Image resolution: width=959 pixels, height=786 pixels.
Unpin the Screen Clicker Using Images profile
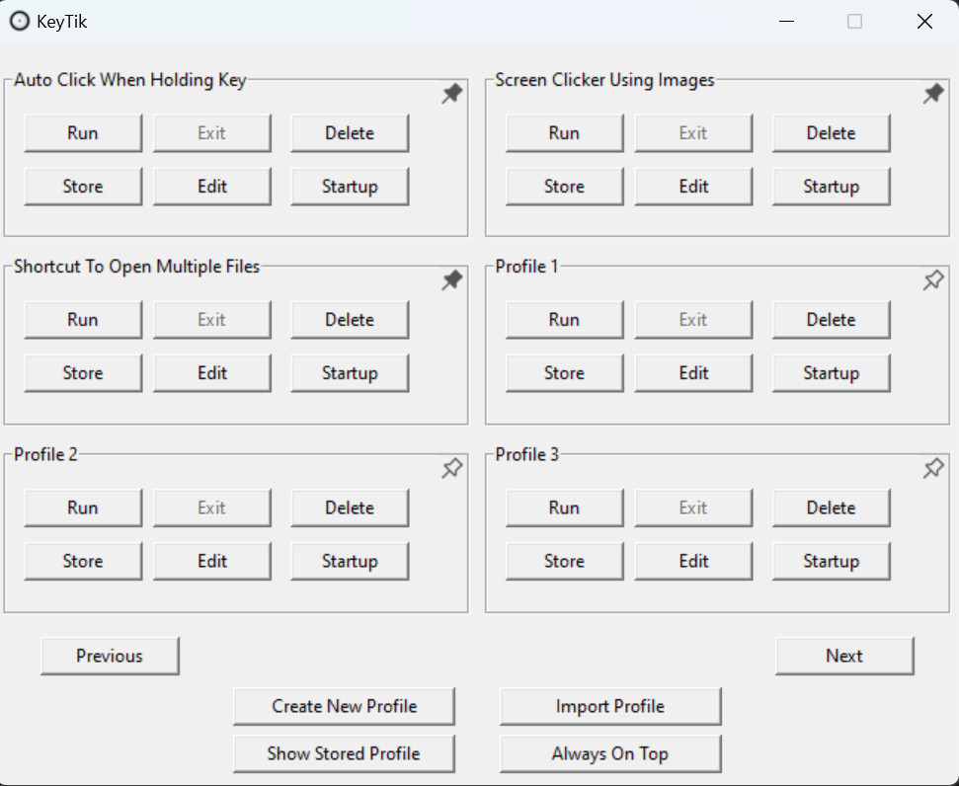click(932, 94)
